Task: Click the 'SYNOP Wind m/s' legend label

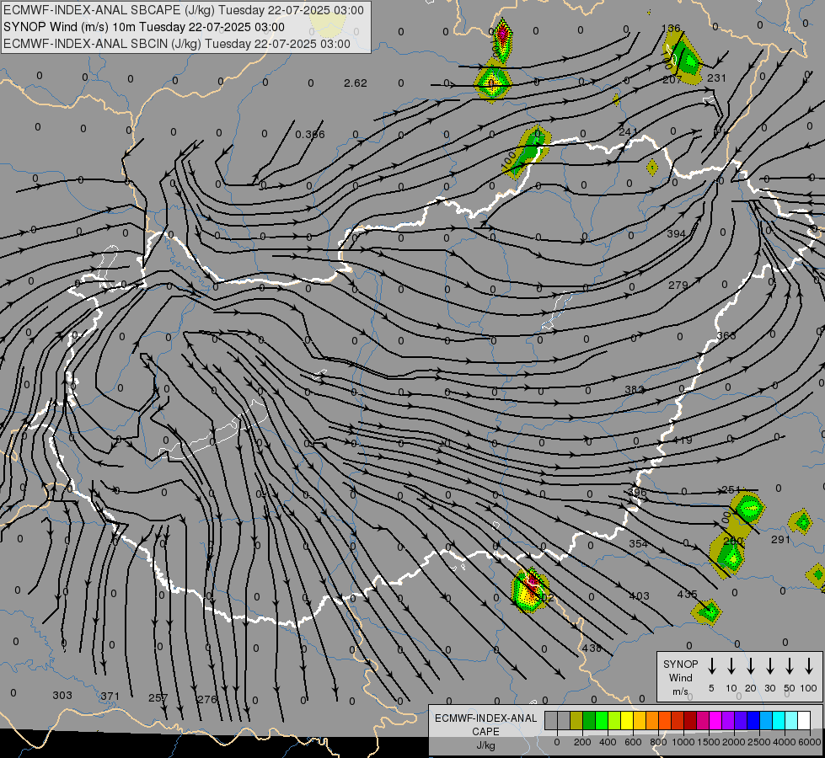Action: (680, 677)
